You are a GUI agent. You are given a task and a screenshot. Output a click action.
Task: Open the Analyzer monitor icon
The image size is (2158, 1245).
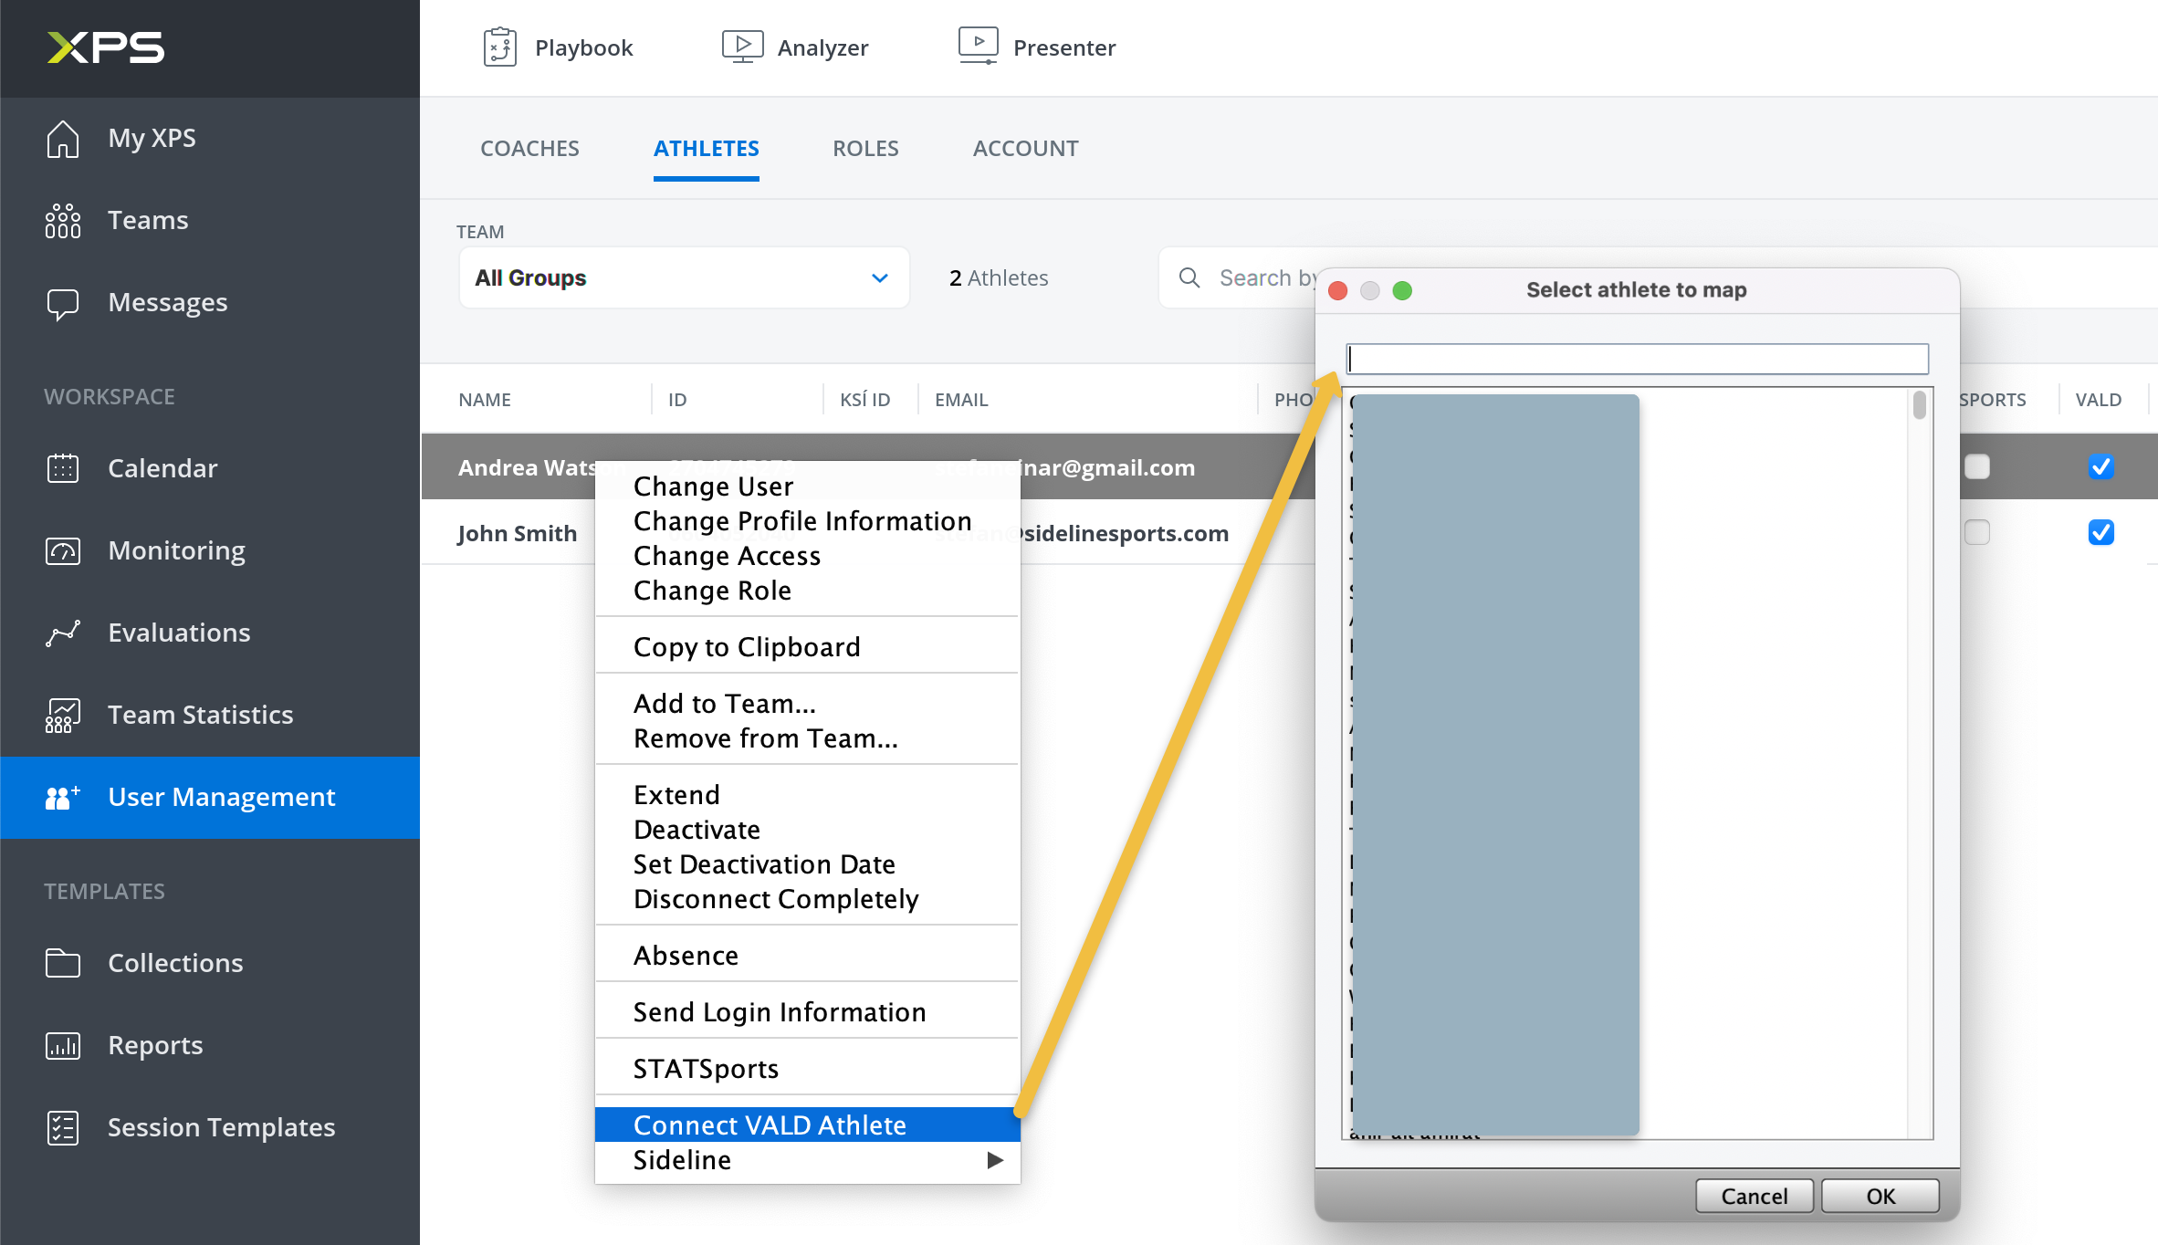coord(742,46)
